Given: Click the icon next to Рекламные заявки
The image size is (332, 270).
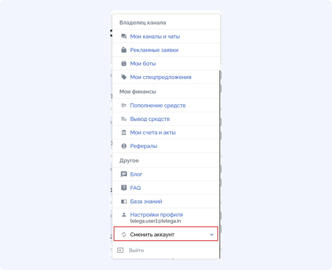Looking at the screenshot, I should [124, 50].
